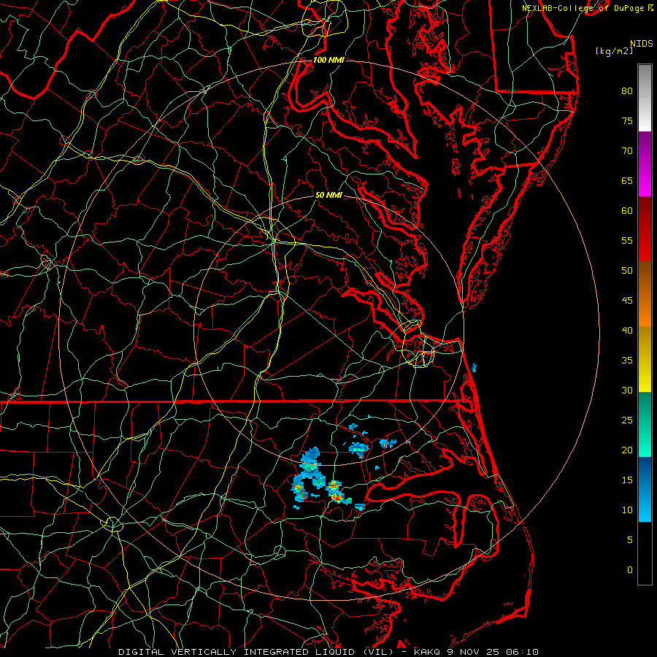The width and height of the screenshot is (657, 657).
Task: Click the legend value 70
Action: coord(627,151)
